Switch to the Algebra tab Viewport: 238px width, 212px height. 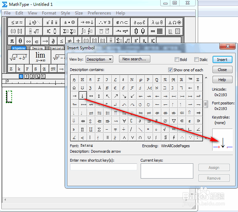click(19, 48)
